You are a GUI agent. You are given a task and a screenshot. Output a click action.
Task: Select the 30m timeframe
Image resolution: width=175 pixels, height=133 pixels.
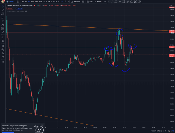coord(36,2)
